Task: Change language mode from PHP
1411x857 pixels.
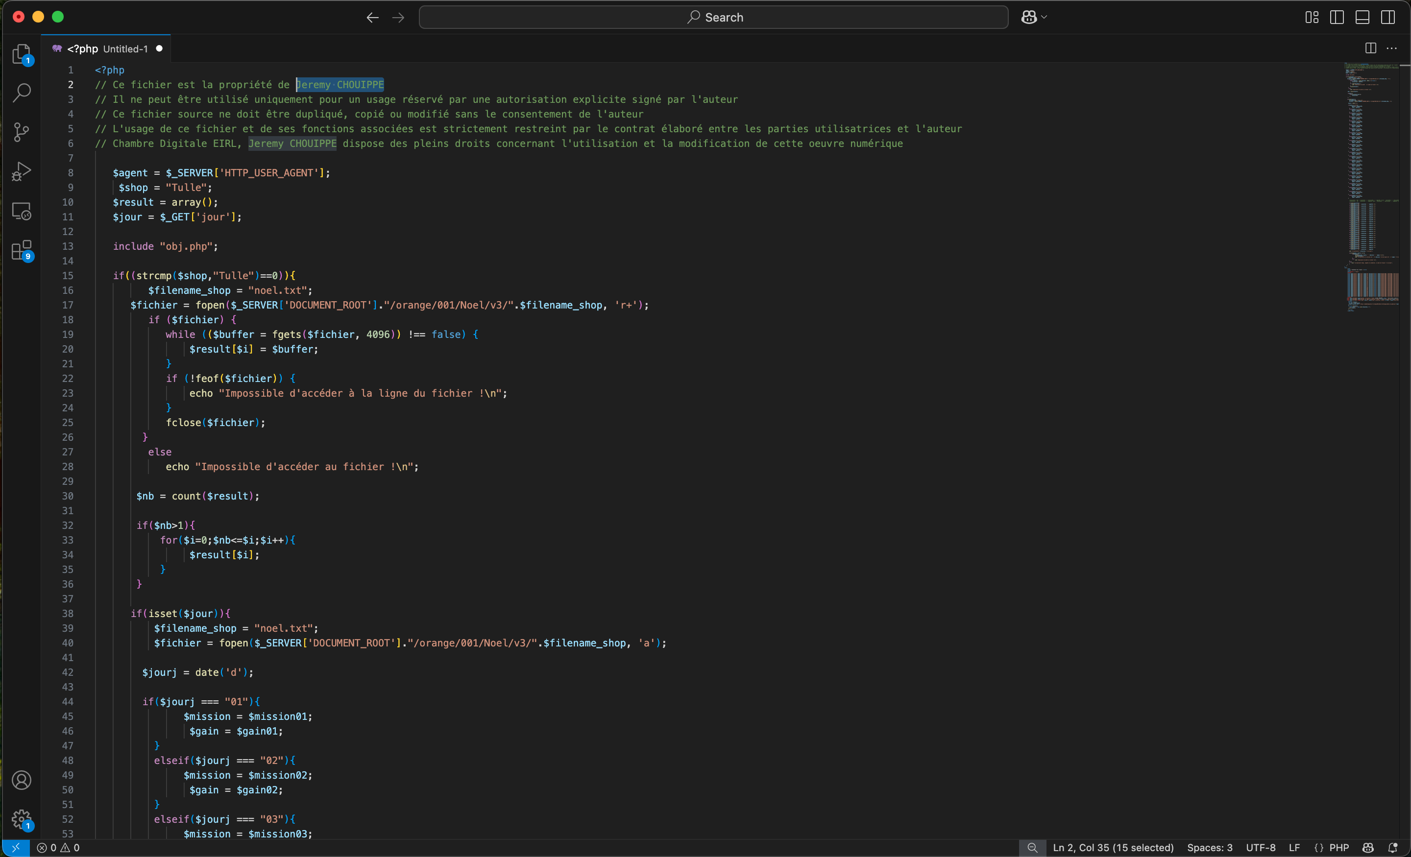Action: 1339,848
